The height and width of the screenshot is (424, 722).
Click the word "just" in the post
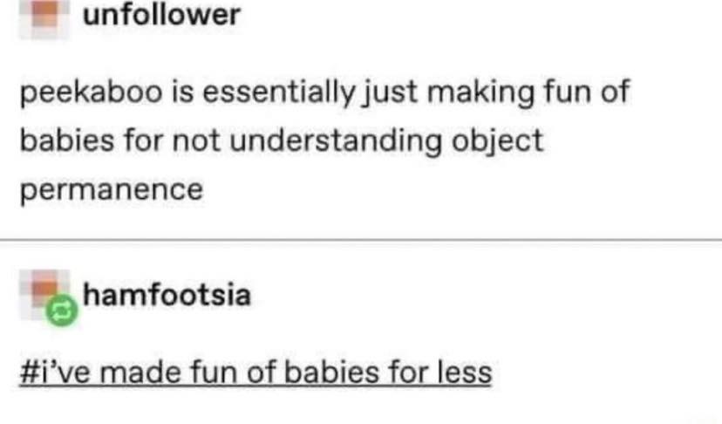[391, 93]
